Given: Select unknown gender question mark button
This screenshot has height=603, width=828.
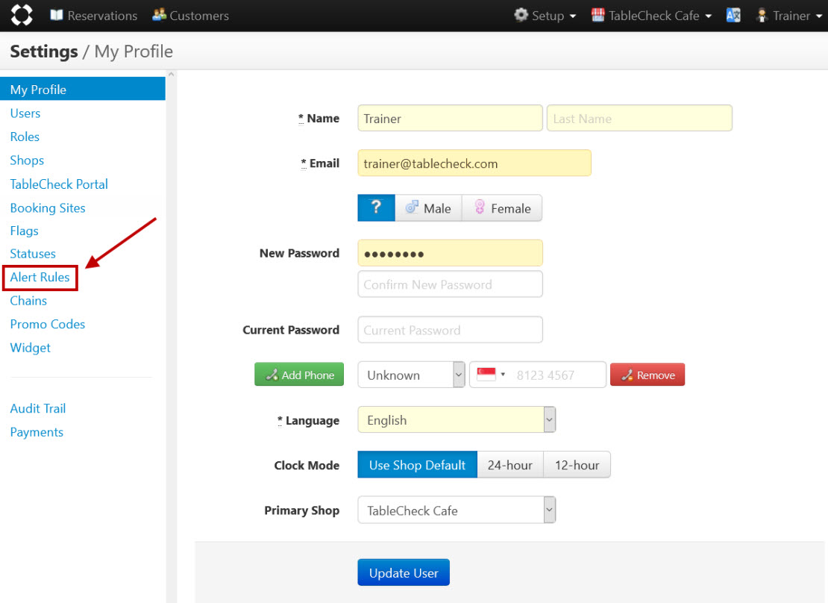Looking at the screenshot, I should point(376,207).
